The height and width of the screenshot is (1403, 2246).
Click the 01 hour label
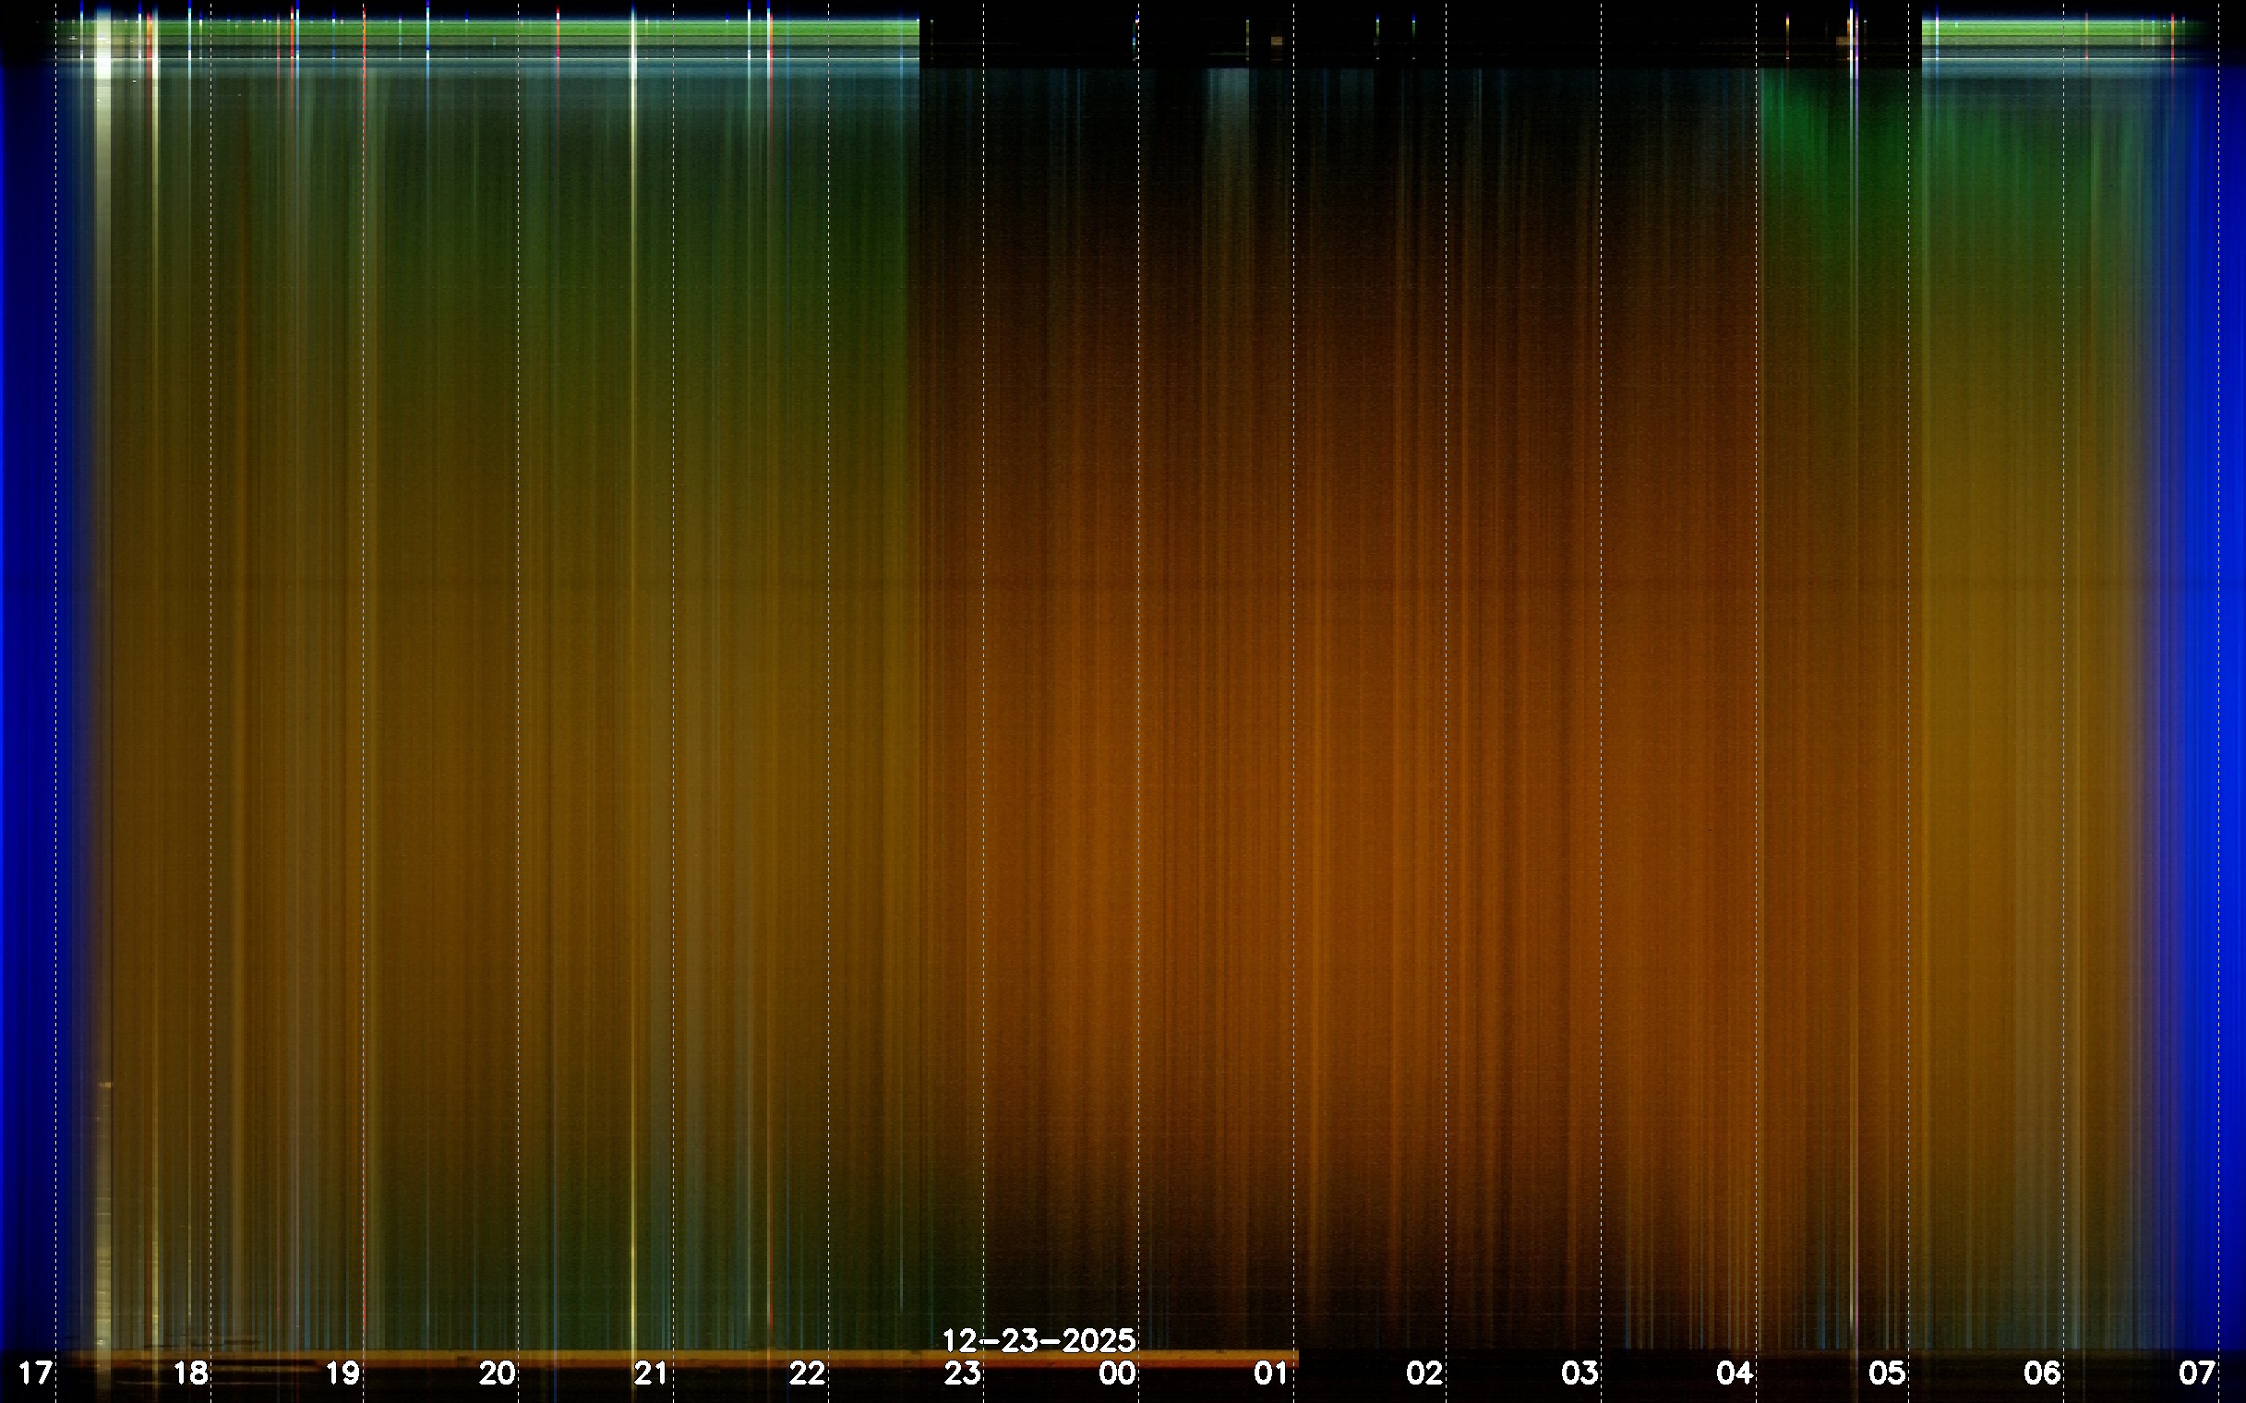[x=1270, y=1373]
